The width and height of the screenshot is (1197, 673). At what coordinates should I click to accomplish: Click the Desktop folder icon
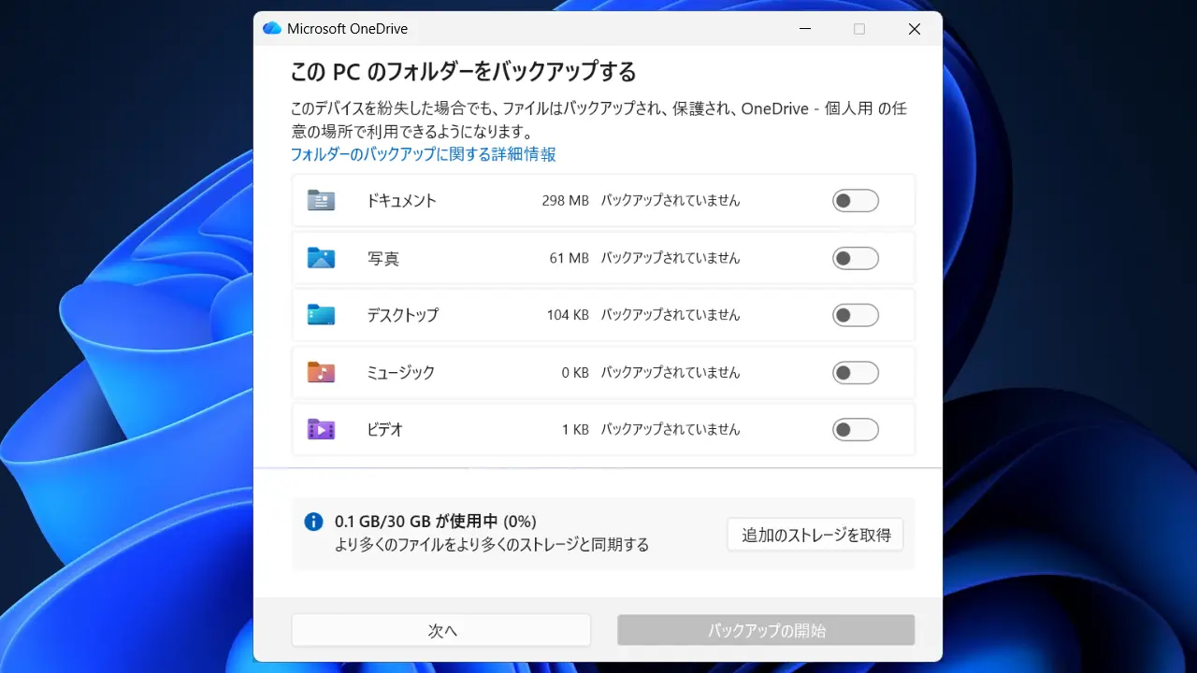(321, 315)
